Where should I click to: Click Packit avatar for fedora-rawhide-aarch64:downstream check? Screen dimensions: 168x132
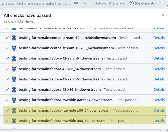tap(14, 100)
